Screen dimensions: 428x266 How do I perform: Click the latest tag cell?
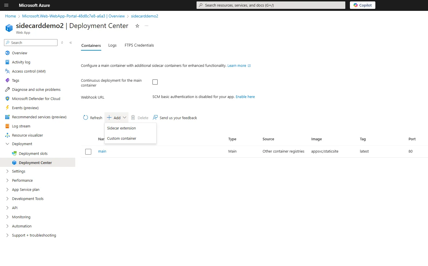pos(364,151)
